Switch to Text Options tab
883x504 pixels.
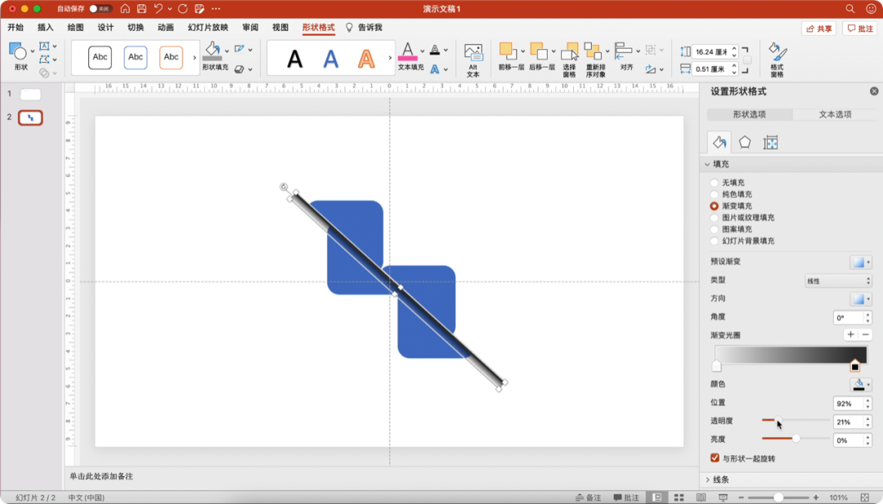point(835,114)
